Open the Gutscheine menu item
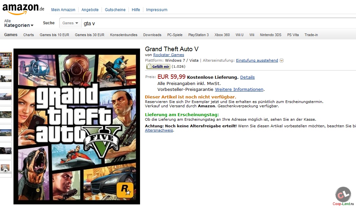Image resolution: width=356 pixels, height=208 pixels. click(115, 10)
